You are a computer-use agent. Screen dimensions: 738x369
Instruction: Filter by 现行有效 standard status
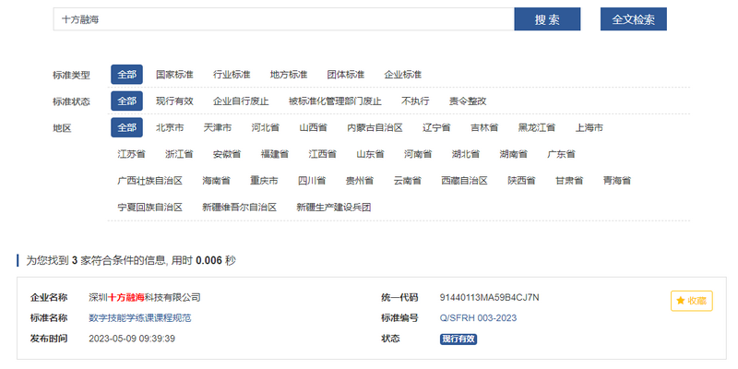[x=174, y=101]
